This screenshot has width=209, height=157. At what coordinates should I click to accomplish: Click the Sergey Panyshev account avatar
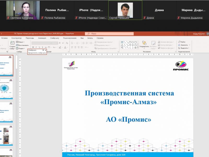(207, 34)
